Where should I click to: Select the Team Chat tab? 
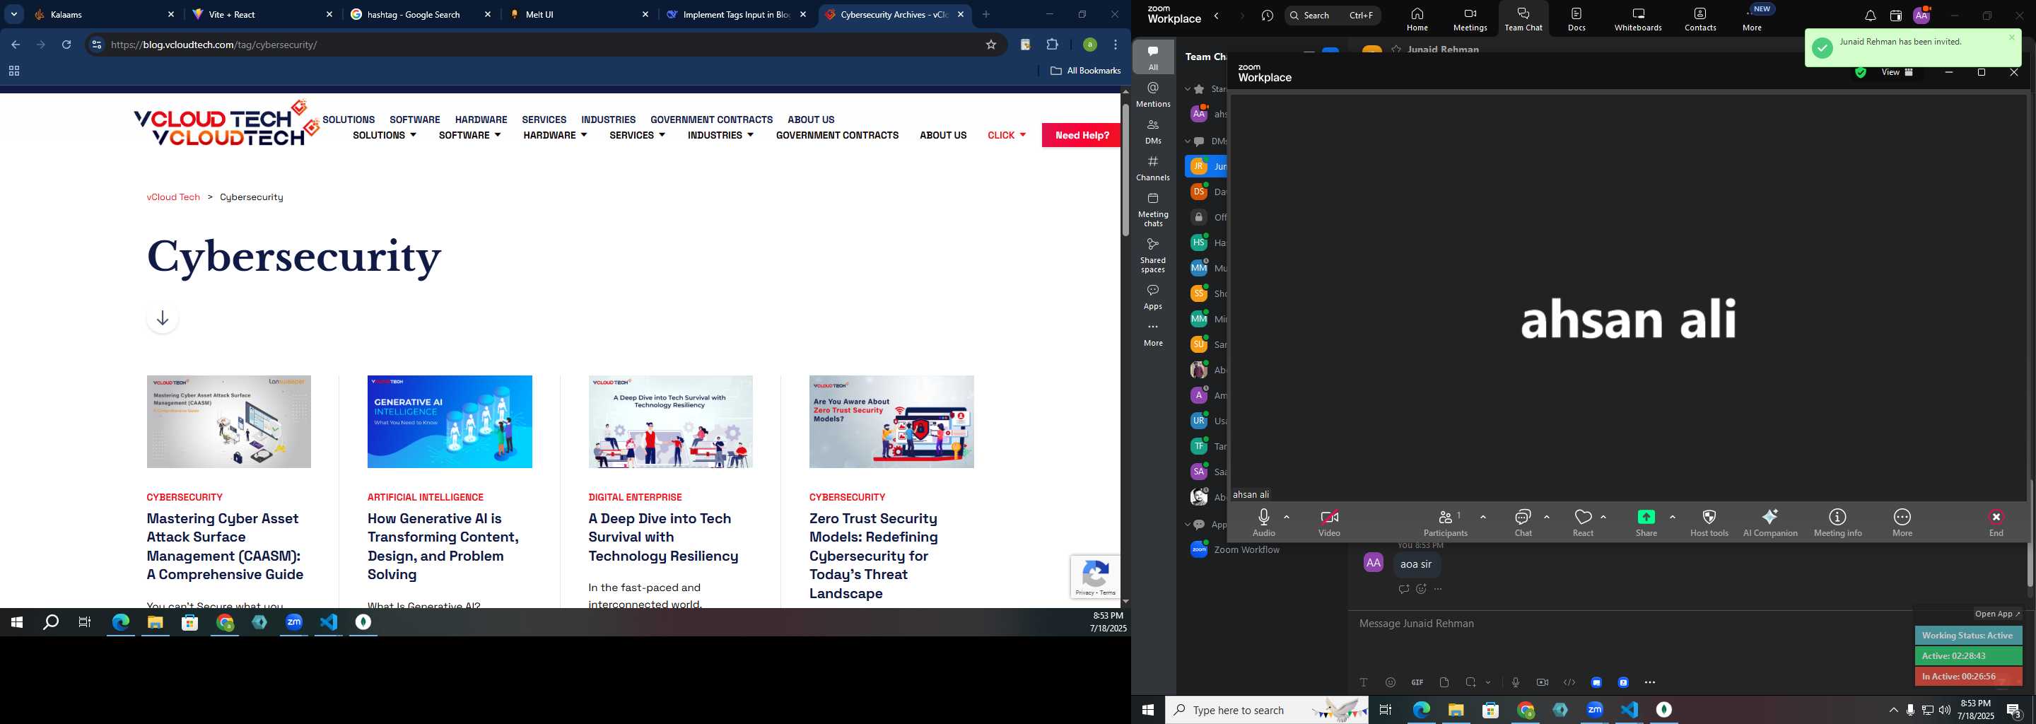coord(1523,19)
